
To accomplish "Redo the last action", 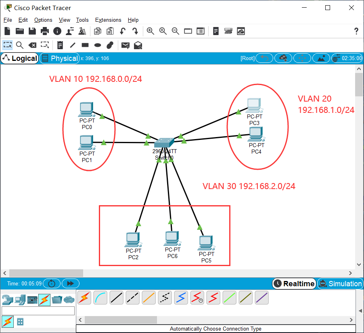I will [135, 31].
